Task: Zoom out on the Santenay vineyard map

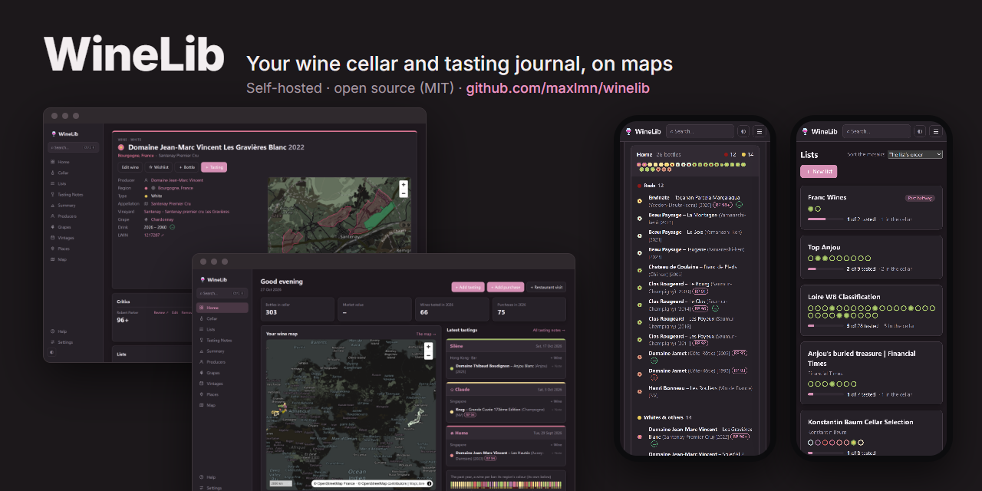Action: click(404, 193)
